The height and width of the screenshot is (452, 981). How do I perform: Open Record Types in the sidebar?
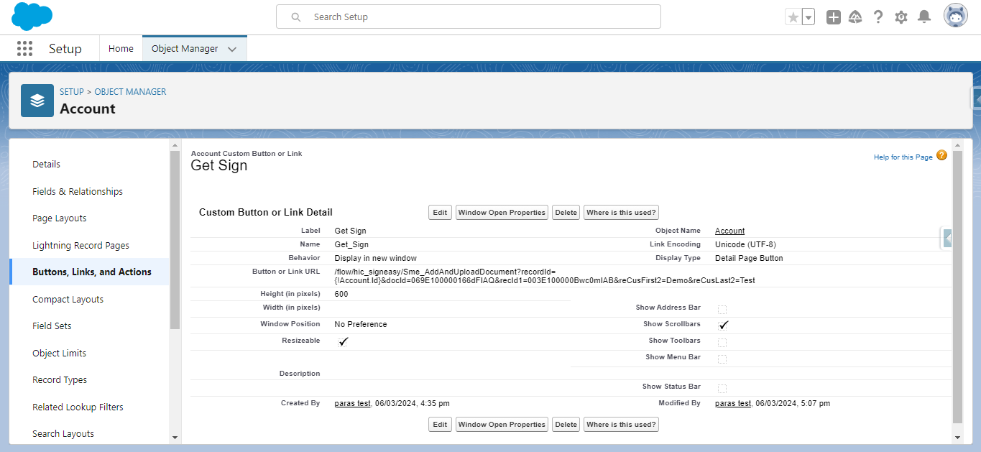point(60,380)
